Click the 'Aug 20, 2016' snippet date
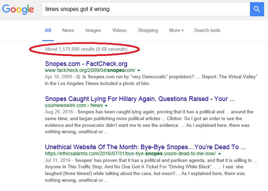 pos(59,112)
